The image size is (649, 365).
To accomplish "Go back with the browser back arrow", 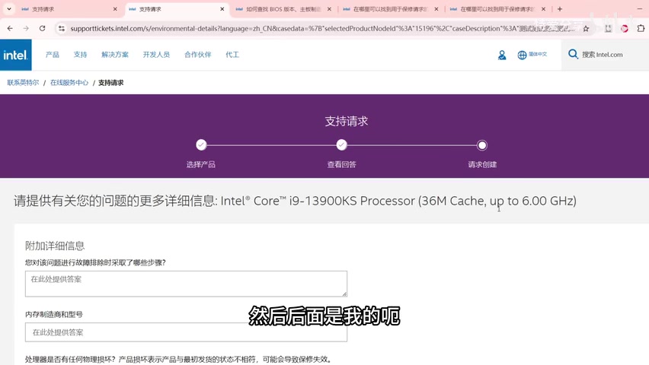I will pos(10,29).
